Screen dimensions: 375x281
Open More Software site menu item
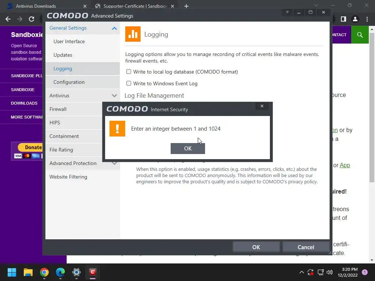coord(27,117)
